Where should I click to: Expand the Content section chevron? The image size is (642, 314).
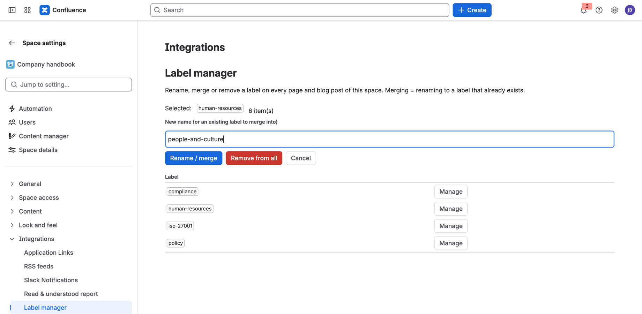12,211
